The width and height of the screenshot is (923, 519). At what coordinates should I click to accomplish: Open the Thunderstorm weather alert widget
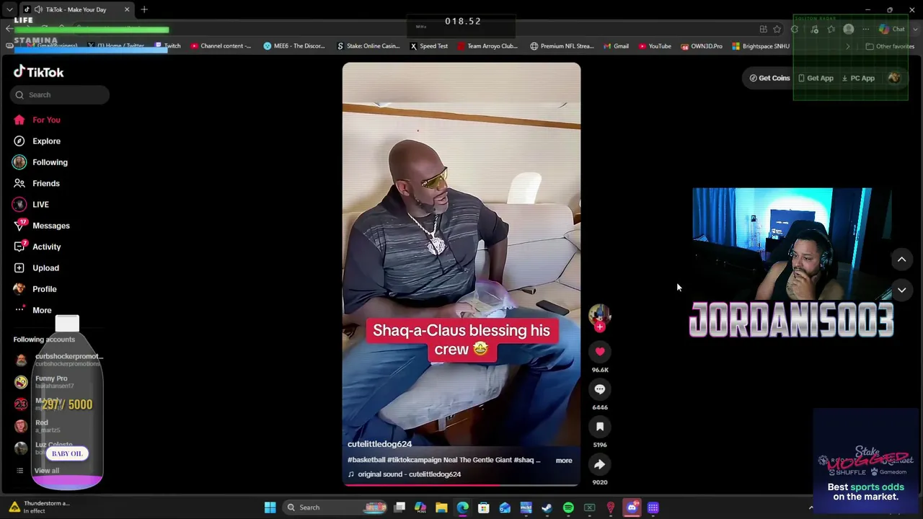[40, 507]
